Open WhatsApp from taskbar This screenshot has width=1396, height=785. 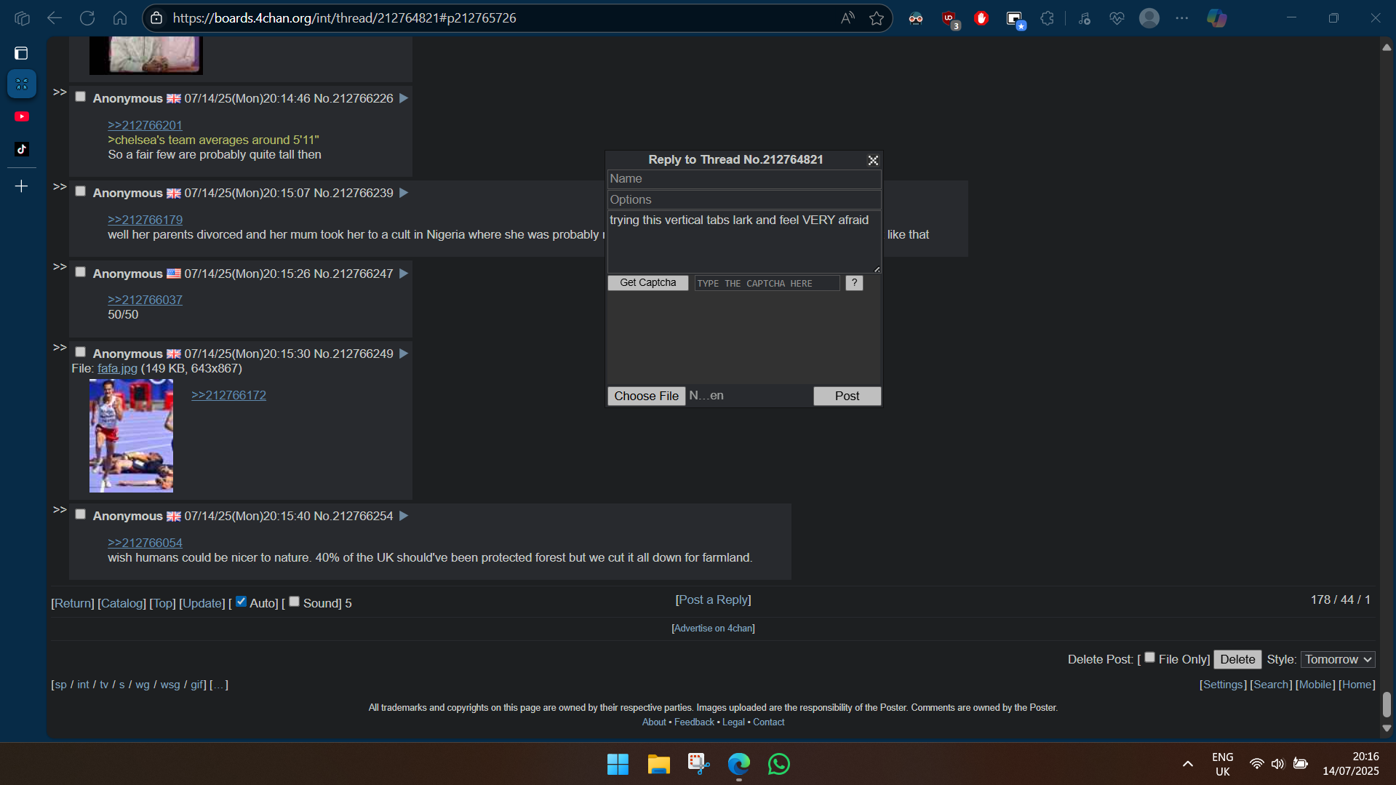click(x=779, y=764)
